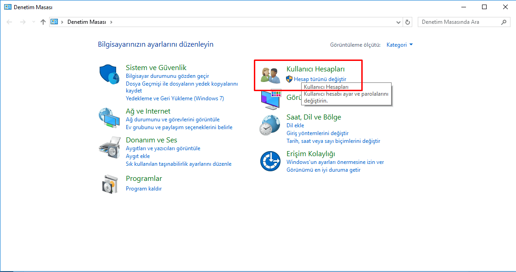Expand the chevron after Denetim Masası breadcrumb

pos(111,22)
